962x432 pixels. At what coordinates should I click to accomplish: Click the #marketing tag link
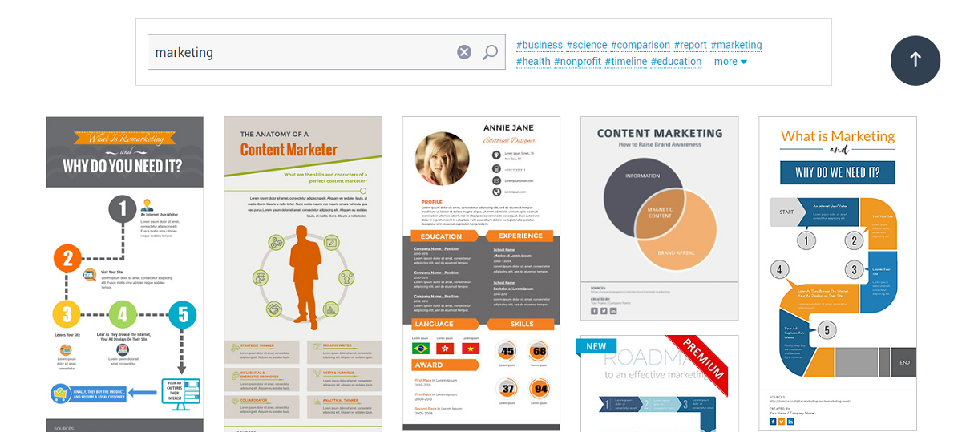coord(736,45)
